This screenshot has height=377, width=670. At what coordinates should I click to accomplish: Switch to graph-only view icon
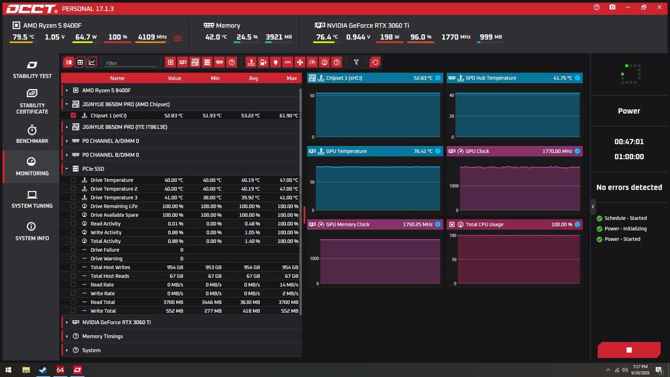pyautogui.click(x=91, y=62)
